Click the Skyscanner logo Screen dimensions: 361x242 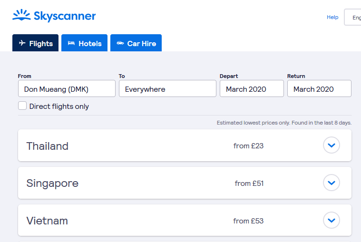54,16
